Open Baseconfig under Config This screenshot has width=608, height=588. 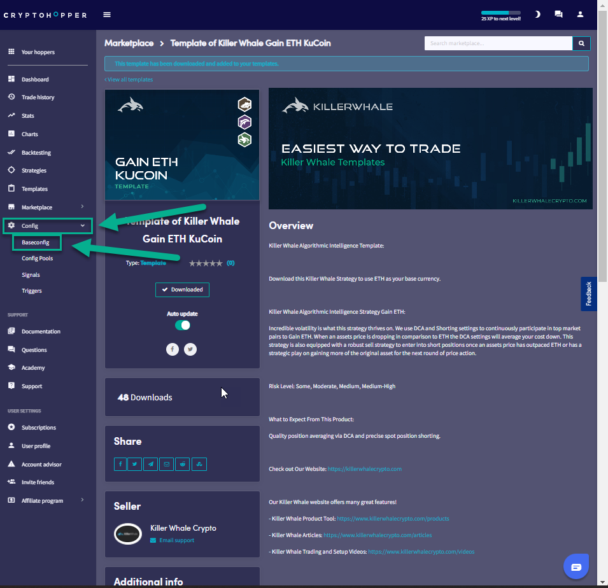36,242
